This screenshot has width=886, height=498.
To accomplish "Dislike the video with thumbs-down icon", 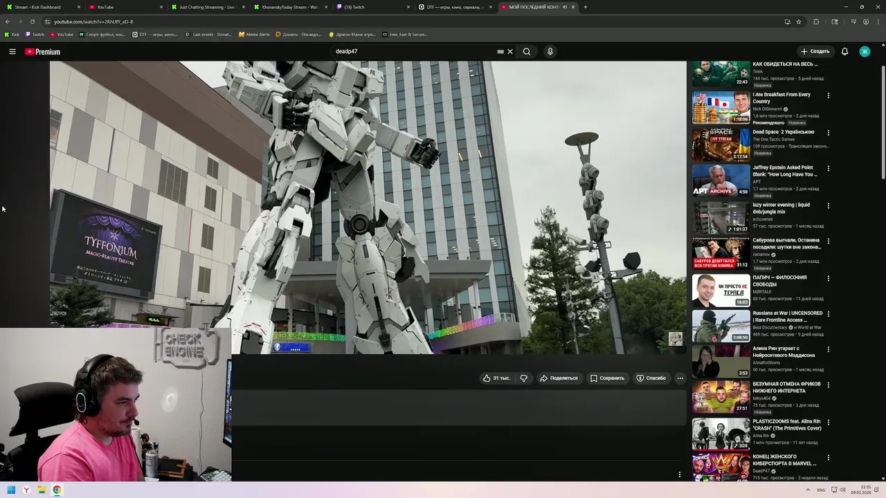I will click(x=524, y=378).
